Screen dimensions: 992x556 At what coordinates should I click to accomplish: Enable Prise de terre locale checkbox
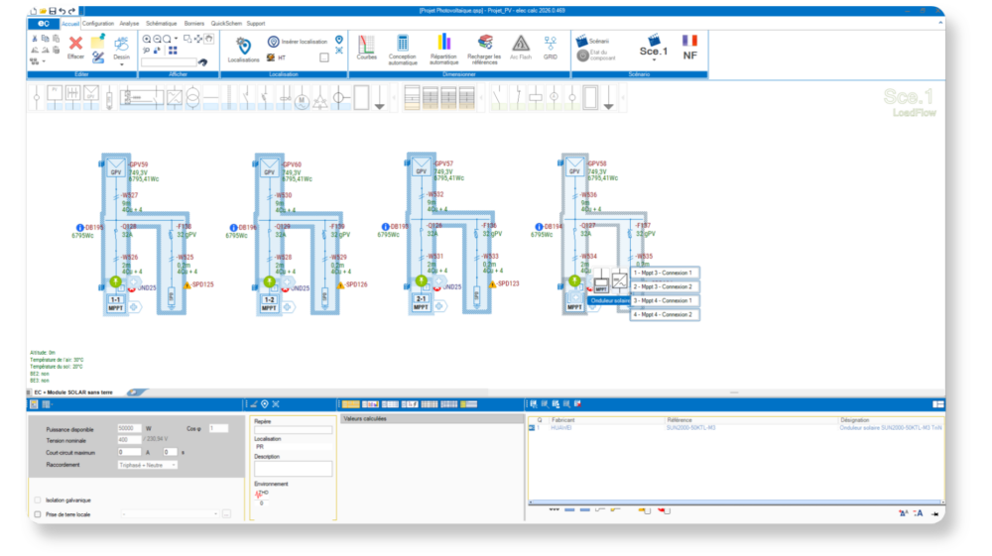tap(38, 514)
